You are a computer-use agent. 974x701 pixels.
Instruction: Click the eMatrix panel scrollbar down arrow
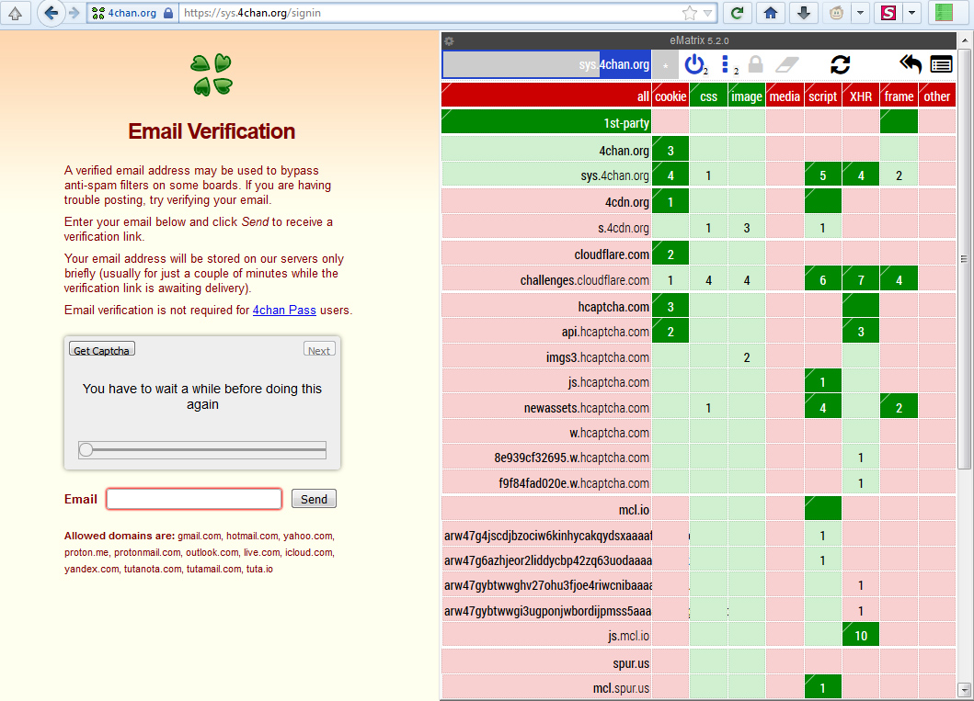click(964, 690)
